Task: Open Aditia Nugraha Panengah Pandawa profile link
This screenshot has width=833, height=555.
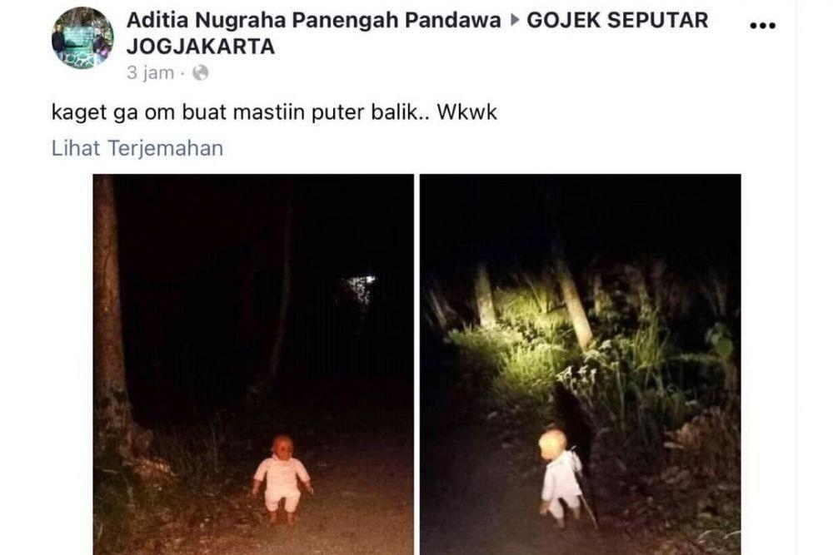Action: [313, 20]
